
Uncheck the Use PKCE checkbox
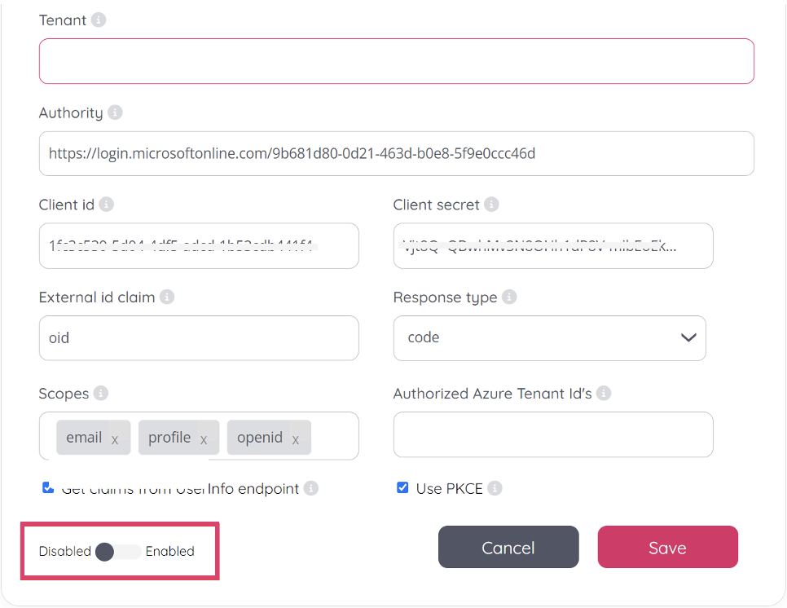[x=402, y=488]
